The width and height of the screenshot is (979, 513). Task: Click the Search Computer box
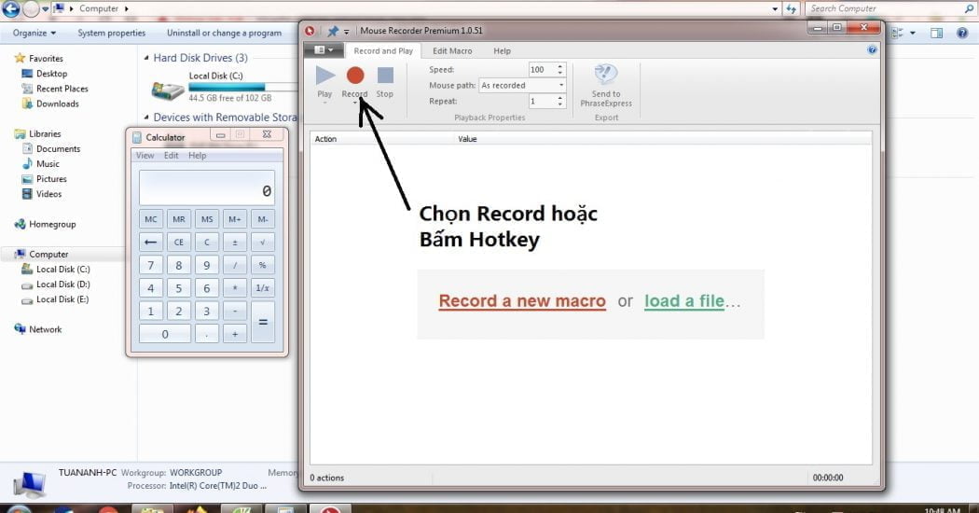(x=889, y=8)
